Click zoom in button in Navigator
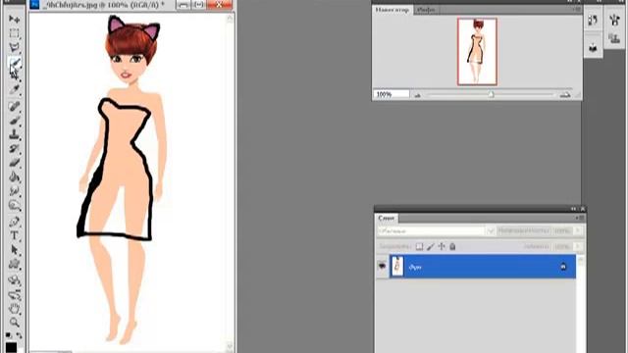 pyautogui.click(x=565, y=94)
